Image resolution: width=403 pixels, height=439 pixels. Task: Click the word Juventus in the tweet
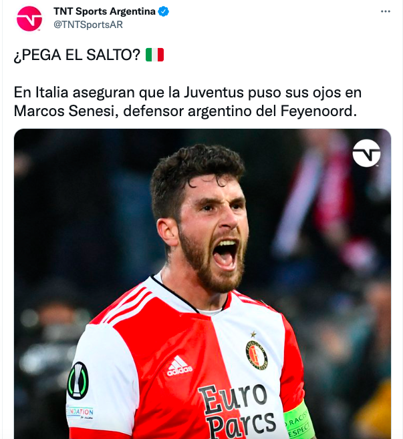[x=213, y=92]
